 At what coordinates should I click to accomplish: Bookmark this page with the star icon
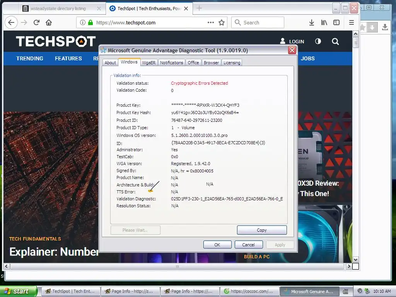[x=222, y=22]
